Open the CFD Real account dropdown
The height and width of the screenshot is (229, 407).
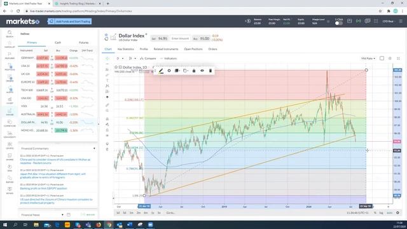coord(389,21)
